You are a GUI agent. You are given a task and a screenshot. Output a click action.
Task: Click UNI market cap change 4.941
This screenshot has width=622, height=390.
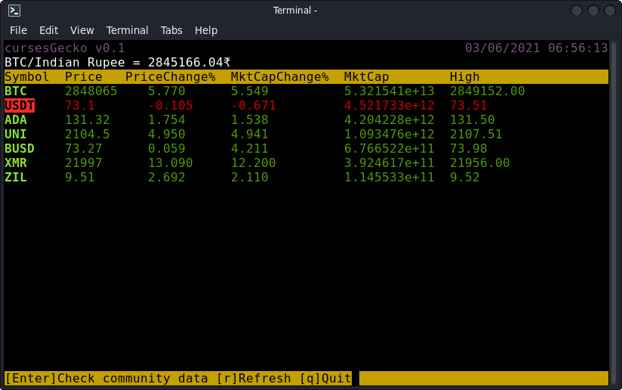tap(250, 134)
